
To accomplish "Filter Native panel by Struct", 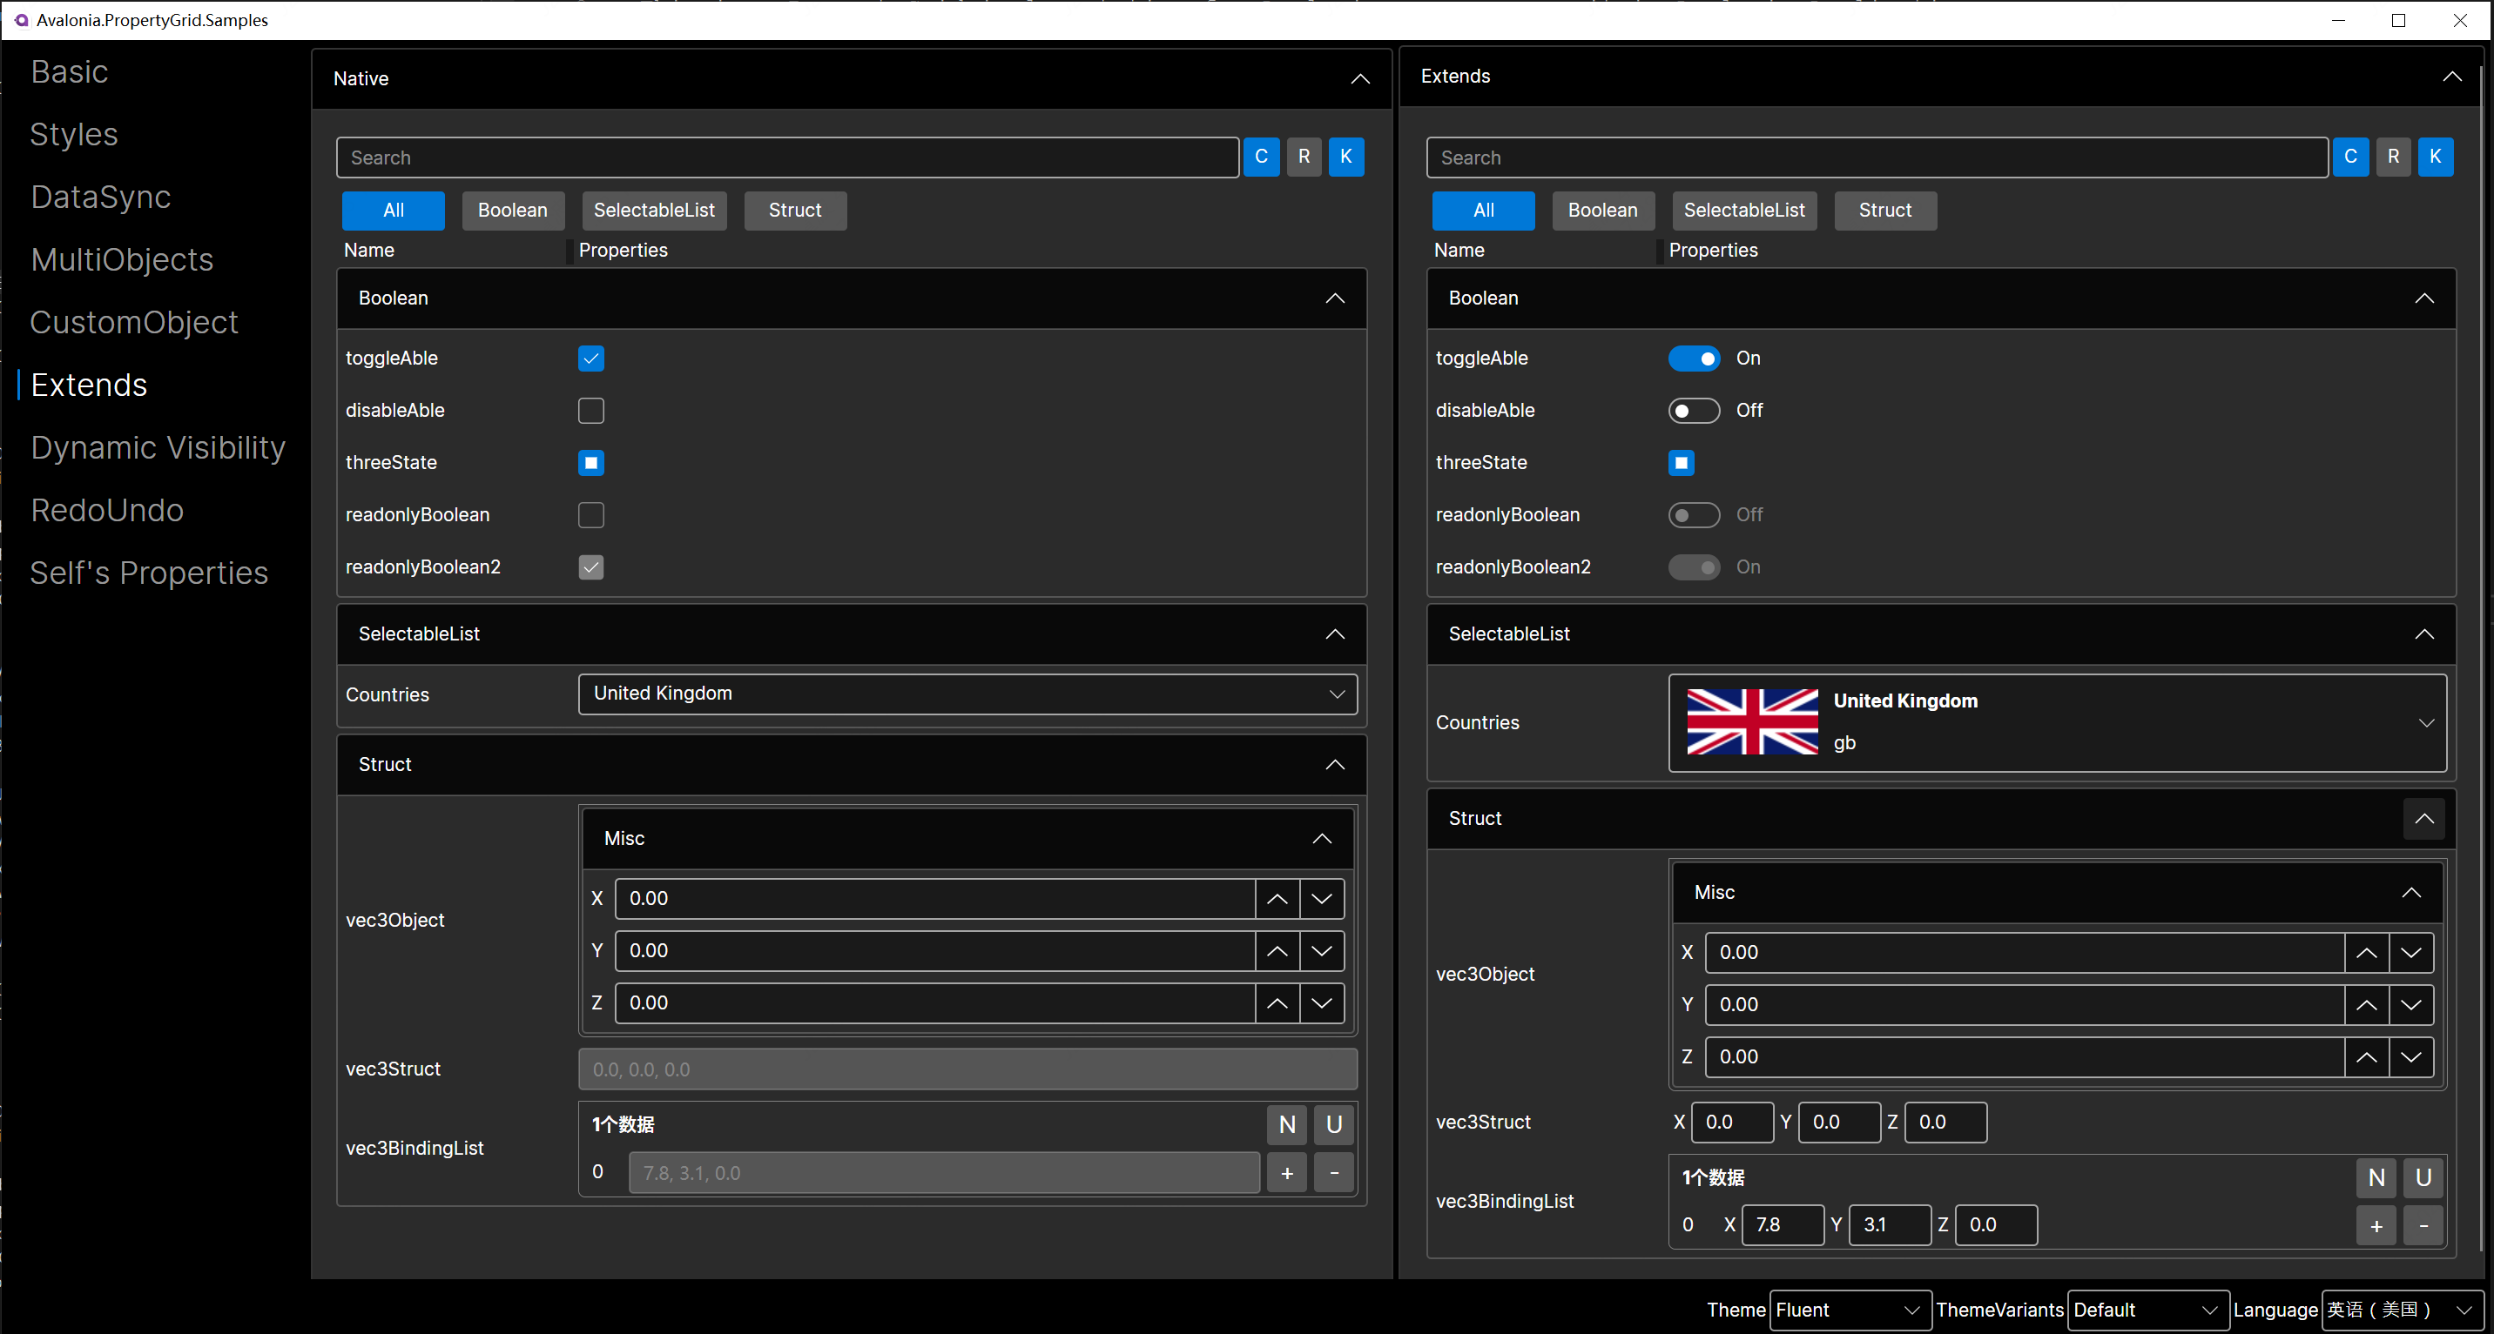I will (795, 210).
